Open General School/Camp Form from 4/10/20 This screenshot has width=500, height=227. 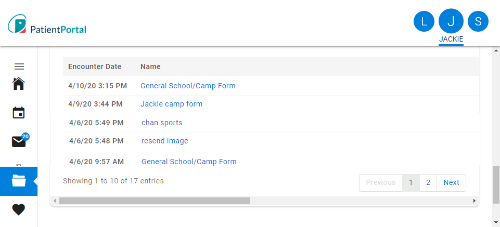point(188,86)
